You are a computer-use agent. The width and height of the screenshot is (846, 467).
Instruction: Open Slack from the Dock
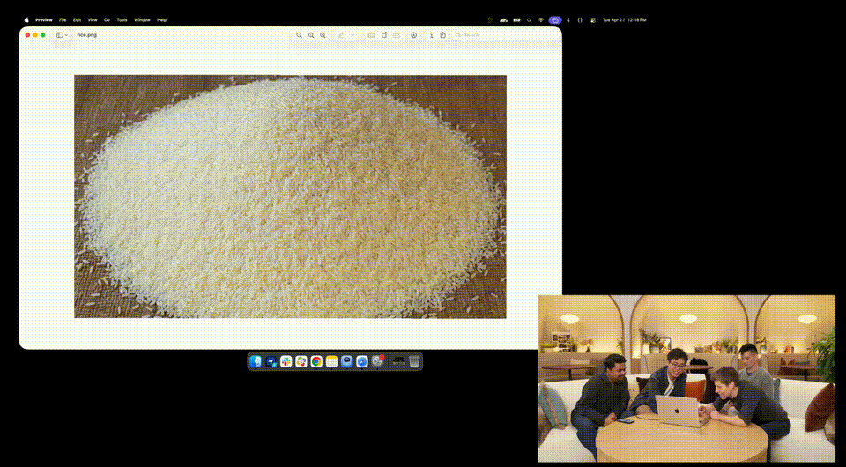click(x=286, y=361)
